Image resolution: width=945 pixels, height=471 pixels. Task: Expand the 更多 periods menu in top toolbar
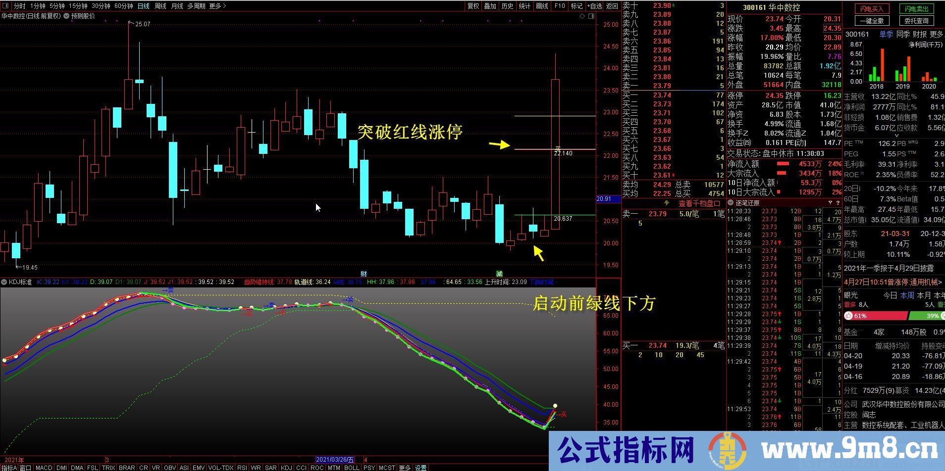[217, 6]
